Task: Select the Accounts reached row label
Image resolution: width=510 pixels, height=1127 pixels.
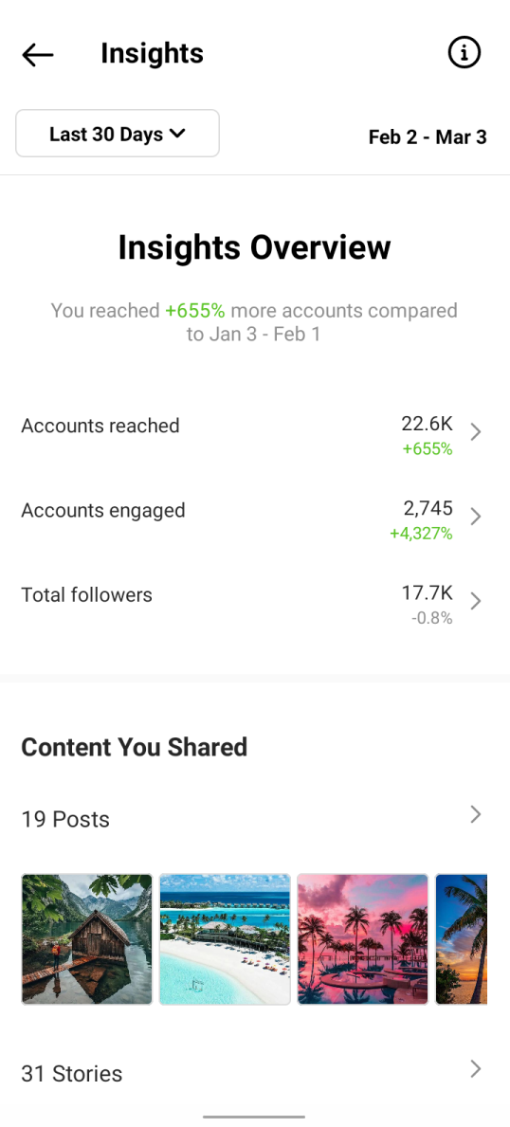Action: tap(100, 426)
